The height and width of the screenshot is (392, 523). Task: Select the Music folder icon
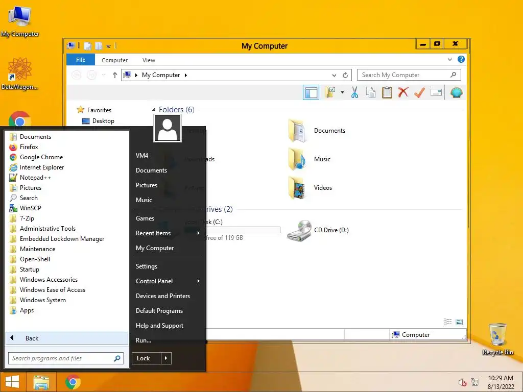(297, 159)
